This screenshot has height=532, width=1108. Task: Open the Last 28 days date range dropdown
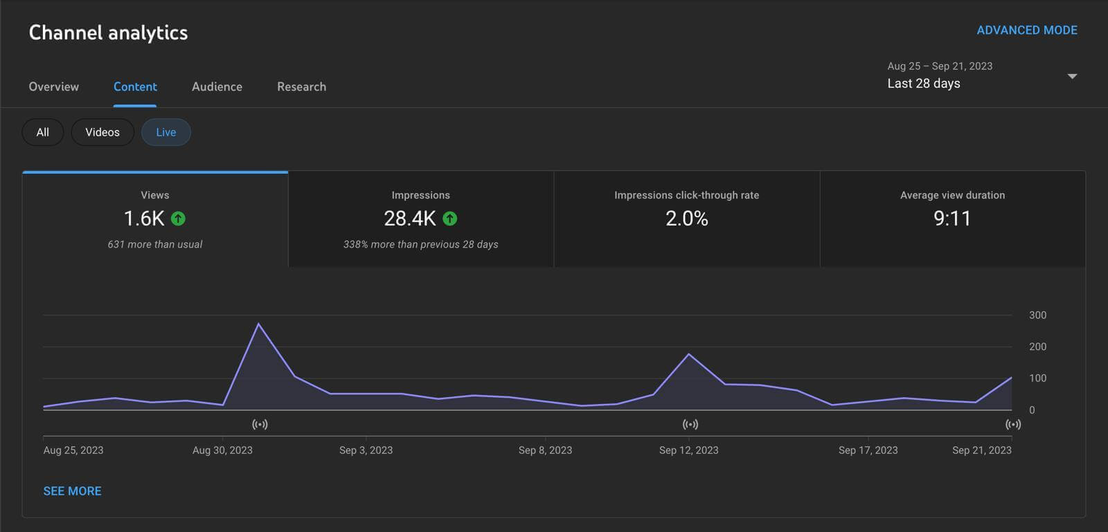[982, 75]
